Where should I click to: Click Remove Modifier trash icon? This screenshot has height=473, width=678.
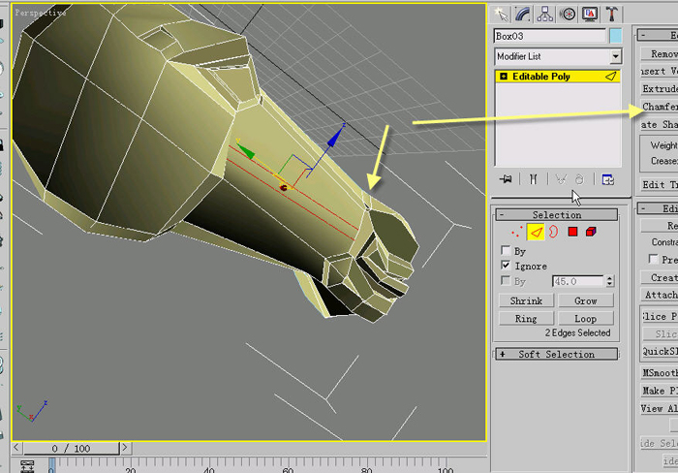tap(579, 179)
